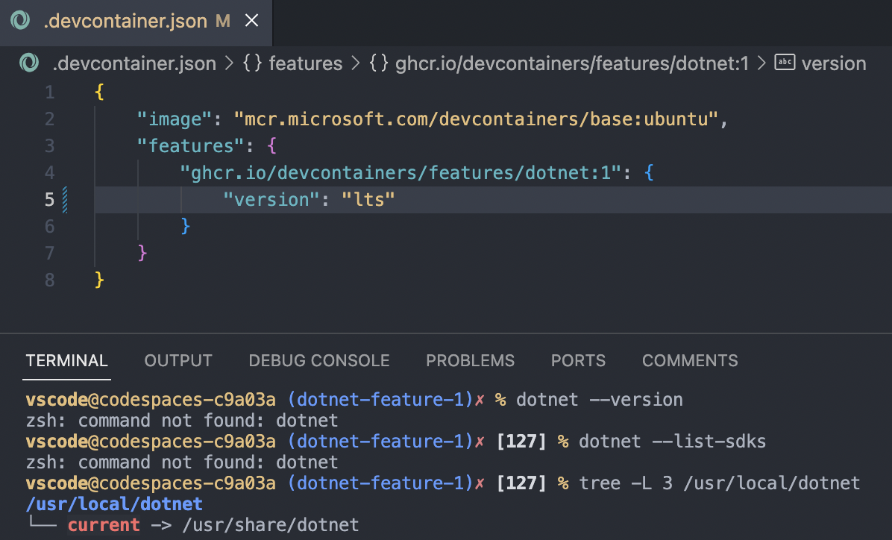The height and width of the screenshot is (540, 892).
Task: Click line number 3 in gutter
Action: 50,145
